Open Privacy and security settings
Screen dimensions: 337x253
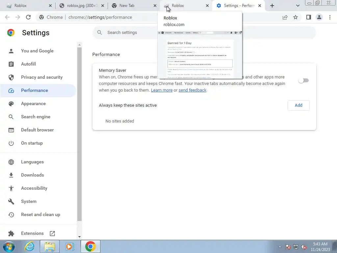pos(38,77)
